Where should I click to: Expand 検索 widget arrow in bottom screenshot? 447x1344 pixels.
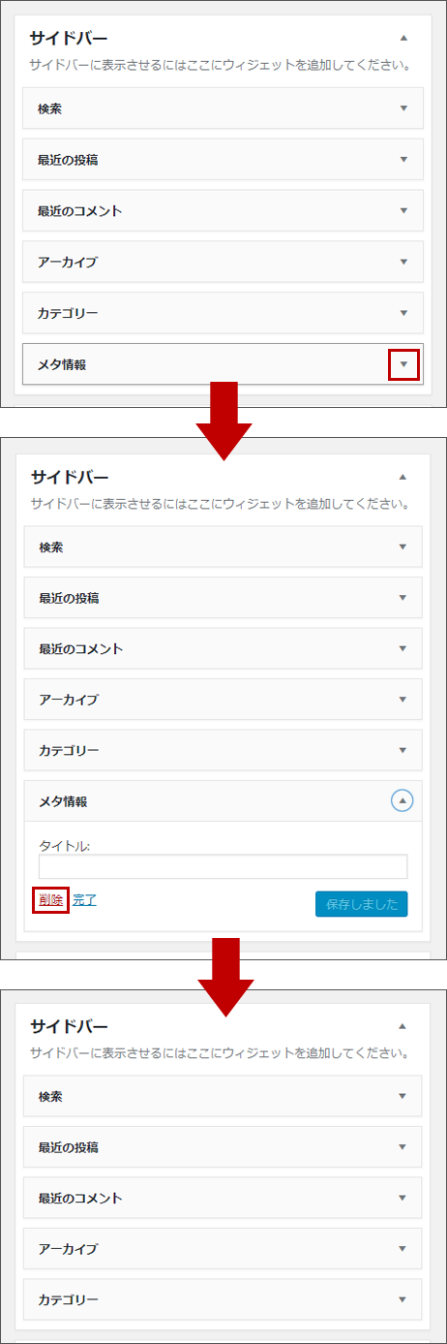(403, 1096)
